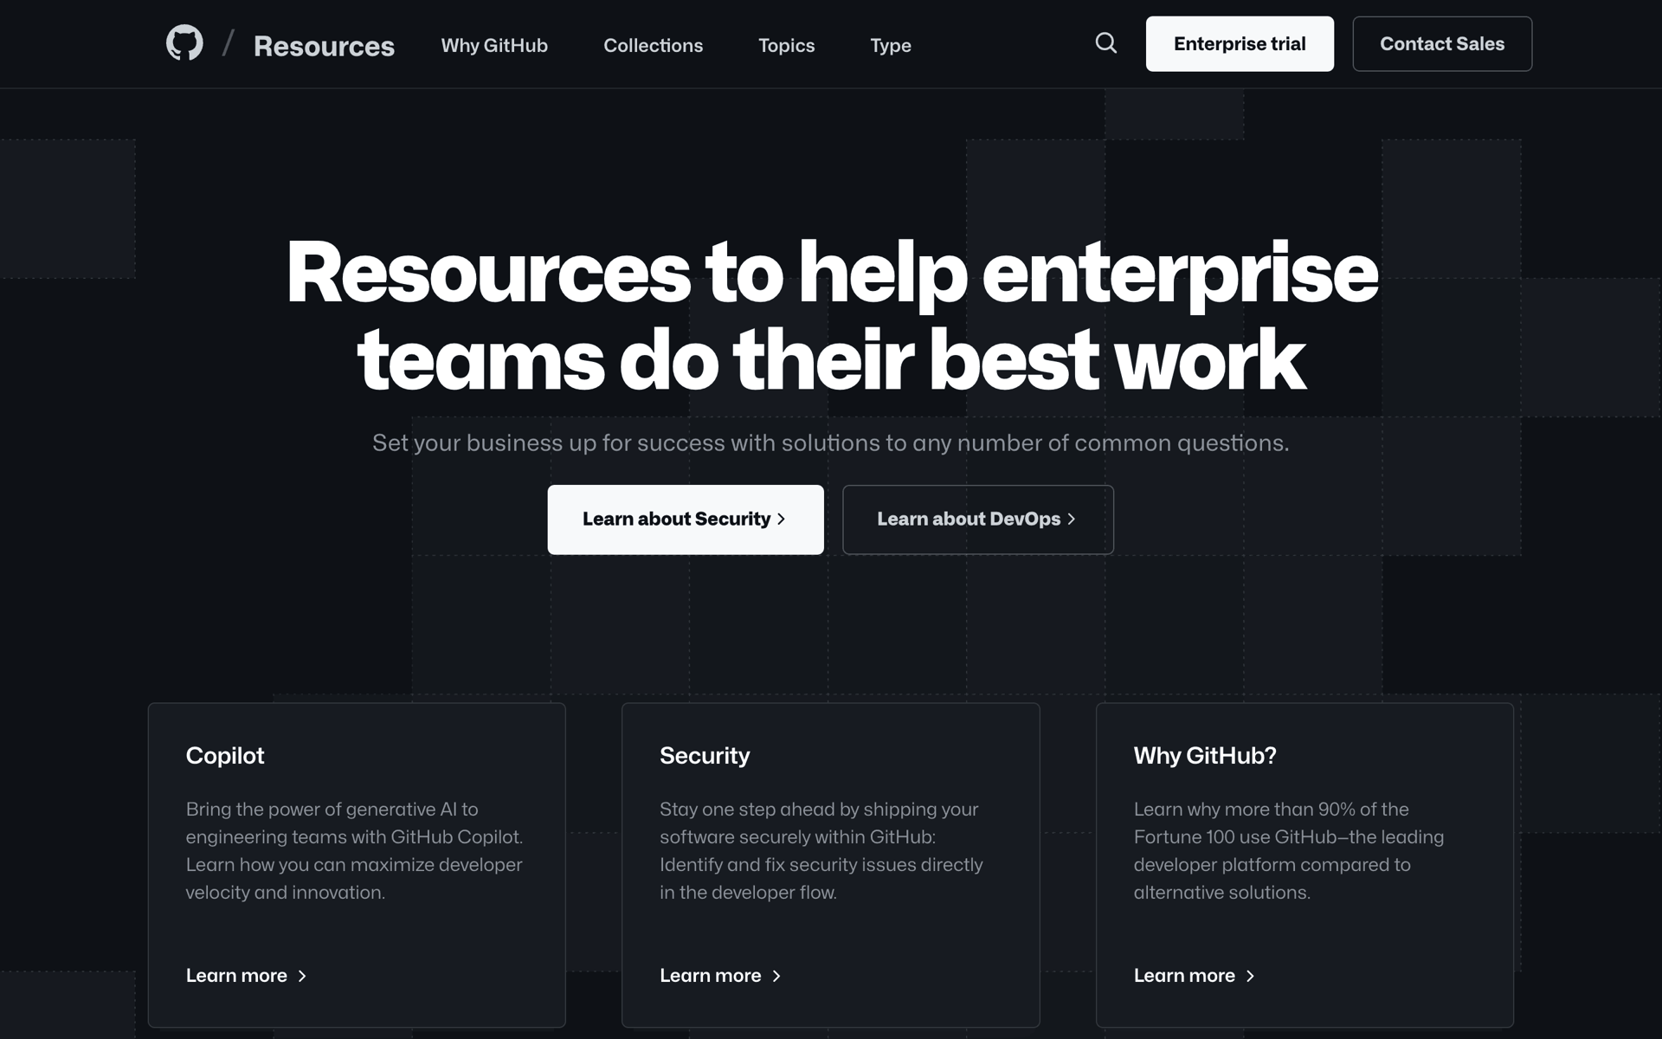1662x1039 pixels.
Task: Open the Topics menu
Action: pos(786,45)
